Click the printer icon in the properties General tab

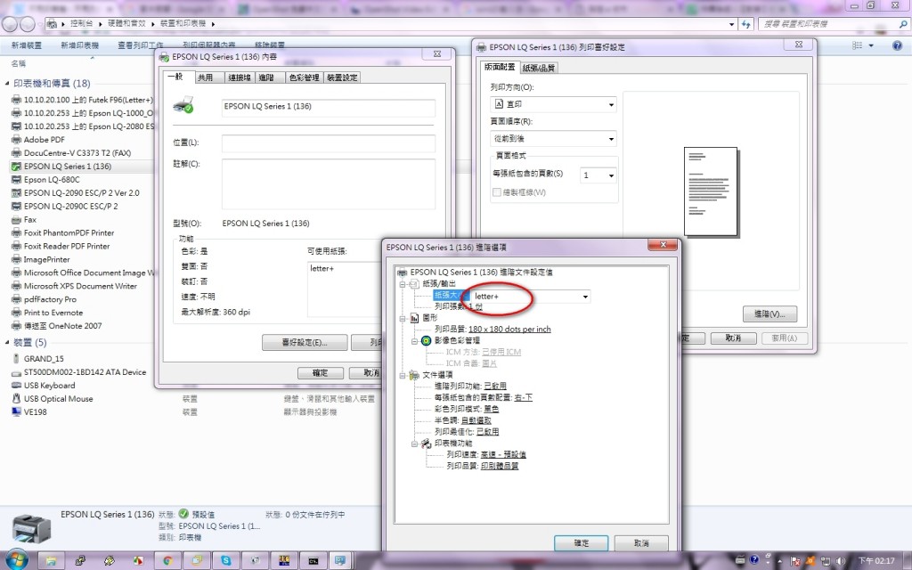point(183,105)
